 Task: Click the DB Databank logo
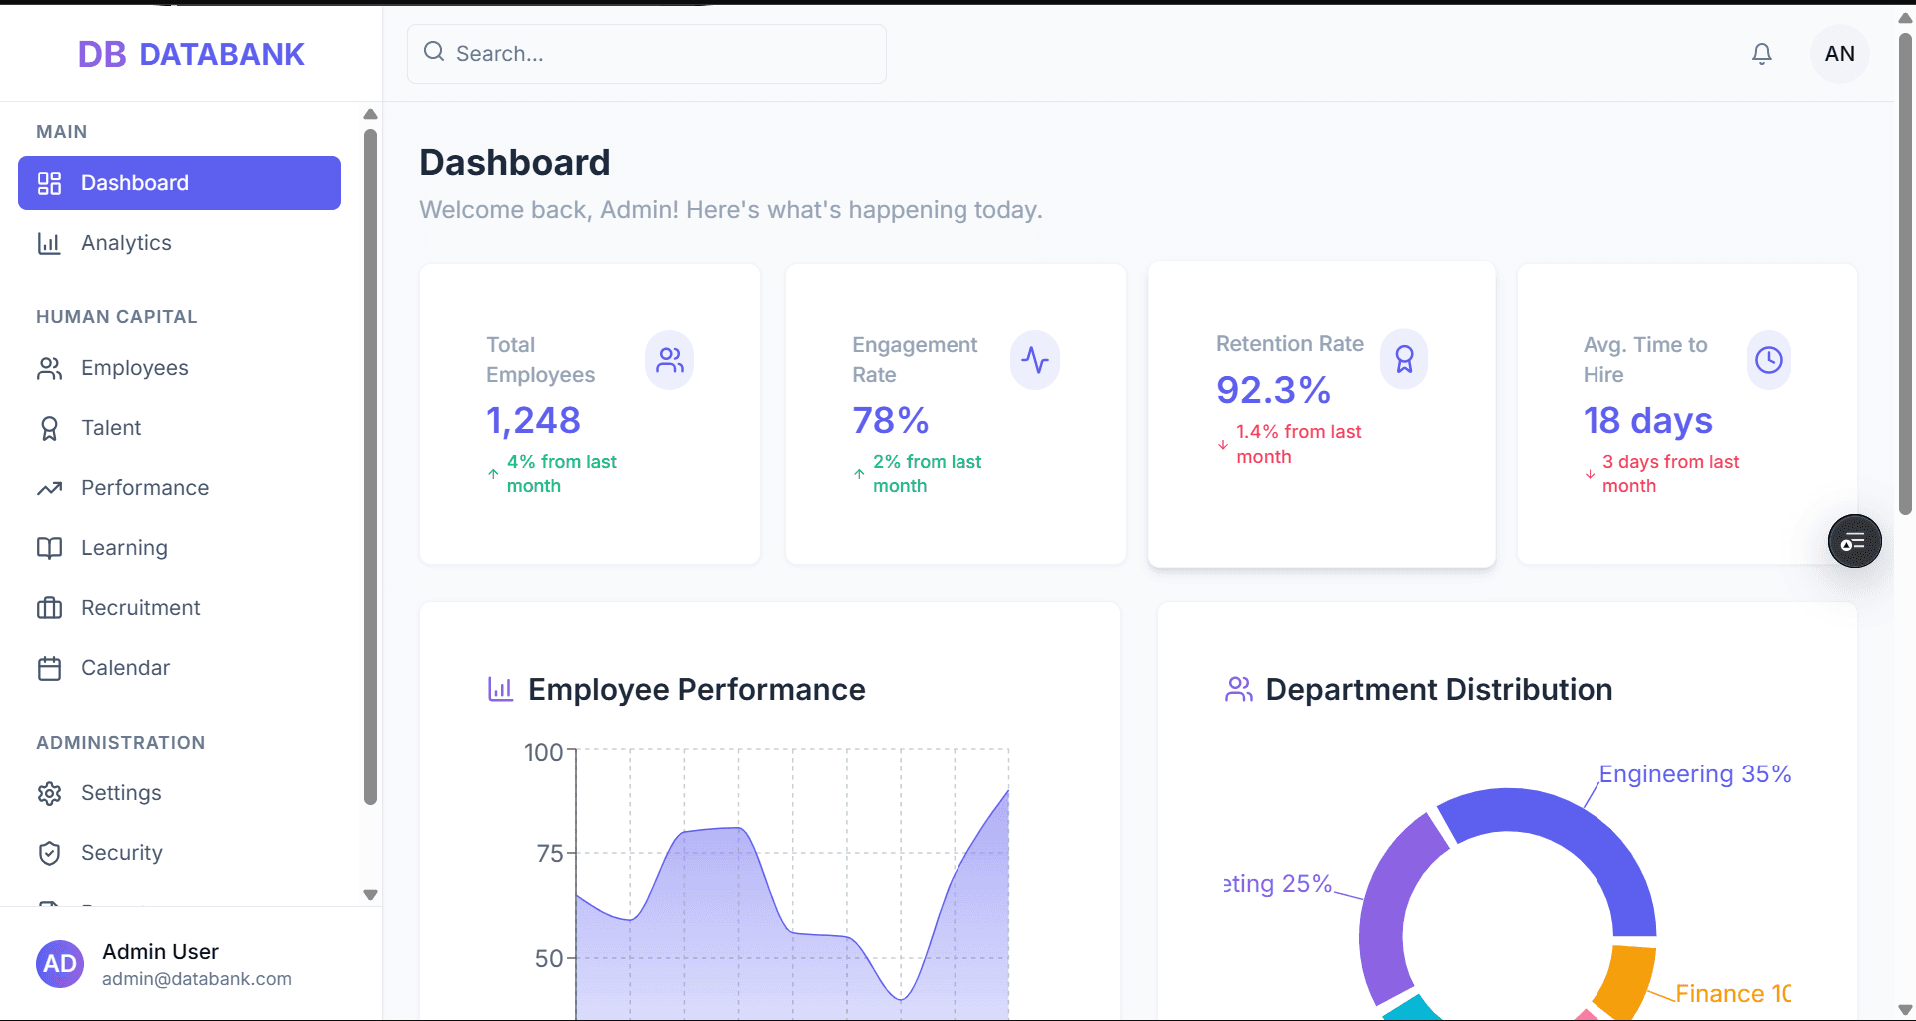point(191,54)
